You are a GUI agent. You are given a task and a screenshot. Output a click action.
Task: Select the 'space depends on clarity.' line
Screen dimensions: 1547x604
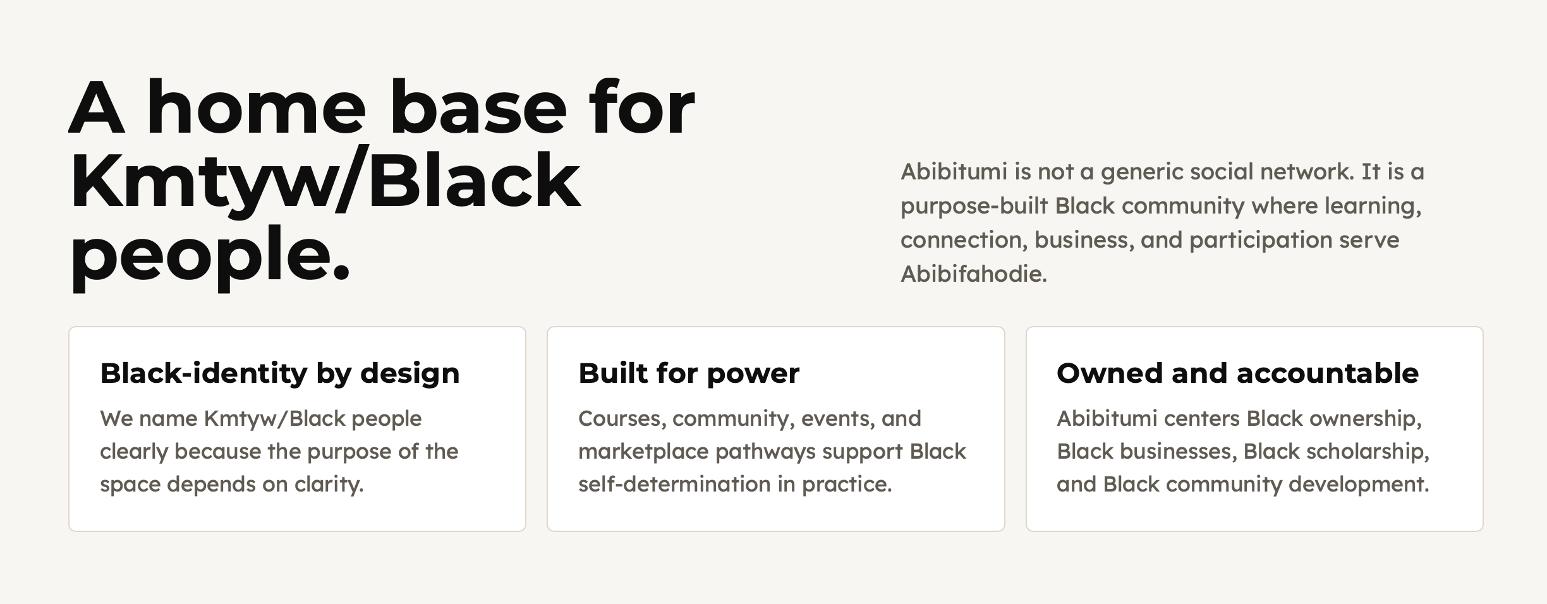pyautogui.click(x=232, y=485)
